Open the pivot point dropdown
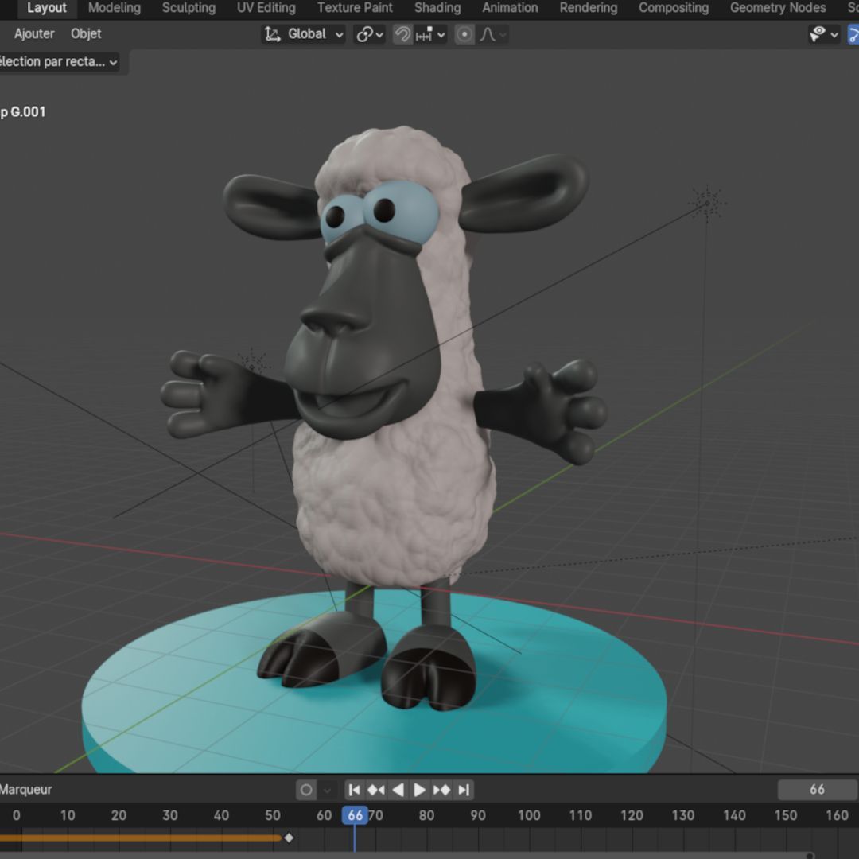Viewport: 859px width, 859px height. [x=370, y=34]
